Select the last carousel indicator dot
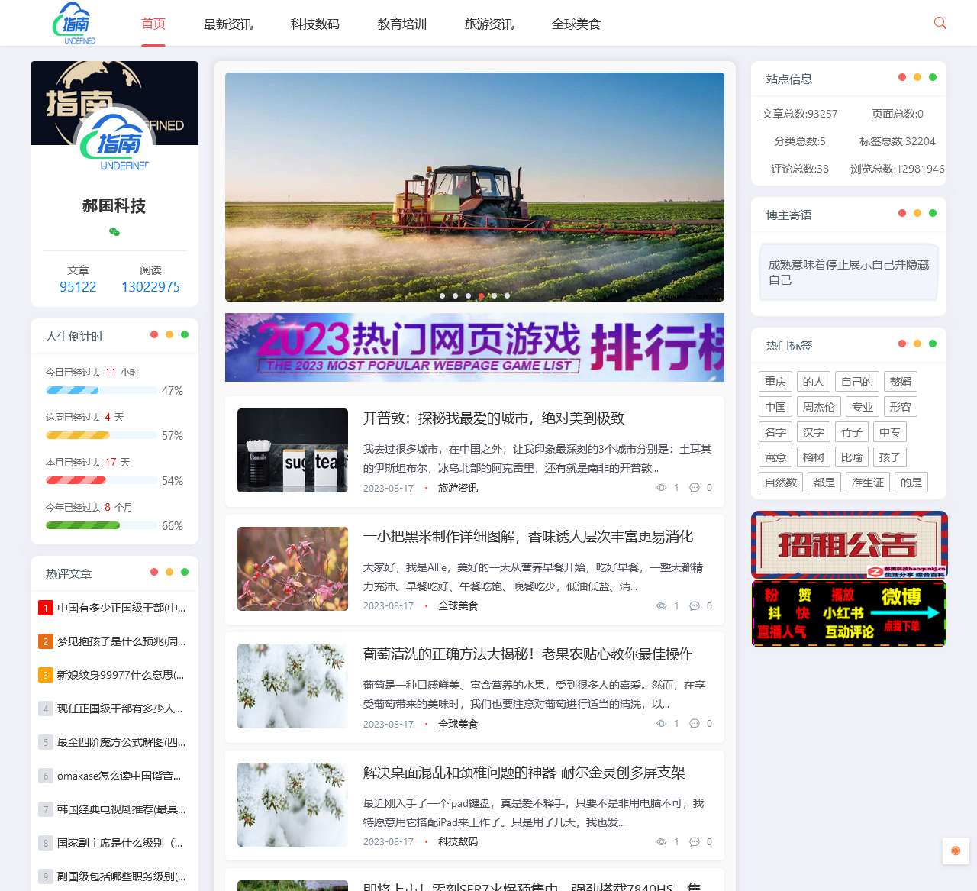This screenshot has height=891, width=977. (507, 295)
